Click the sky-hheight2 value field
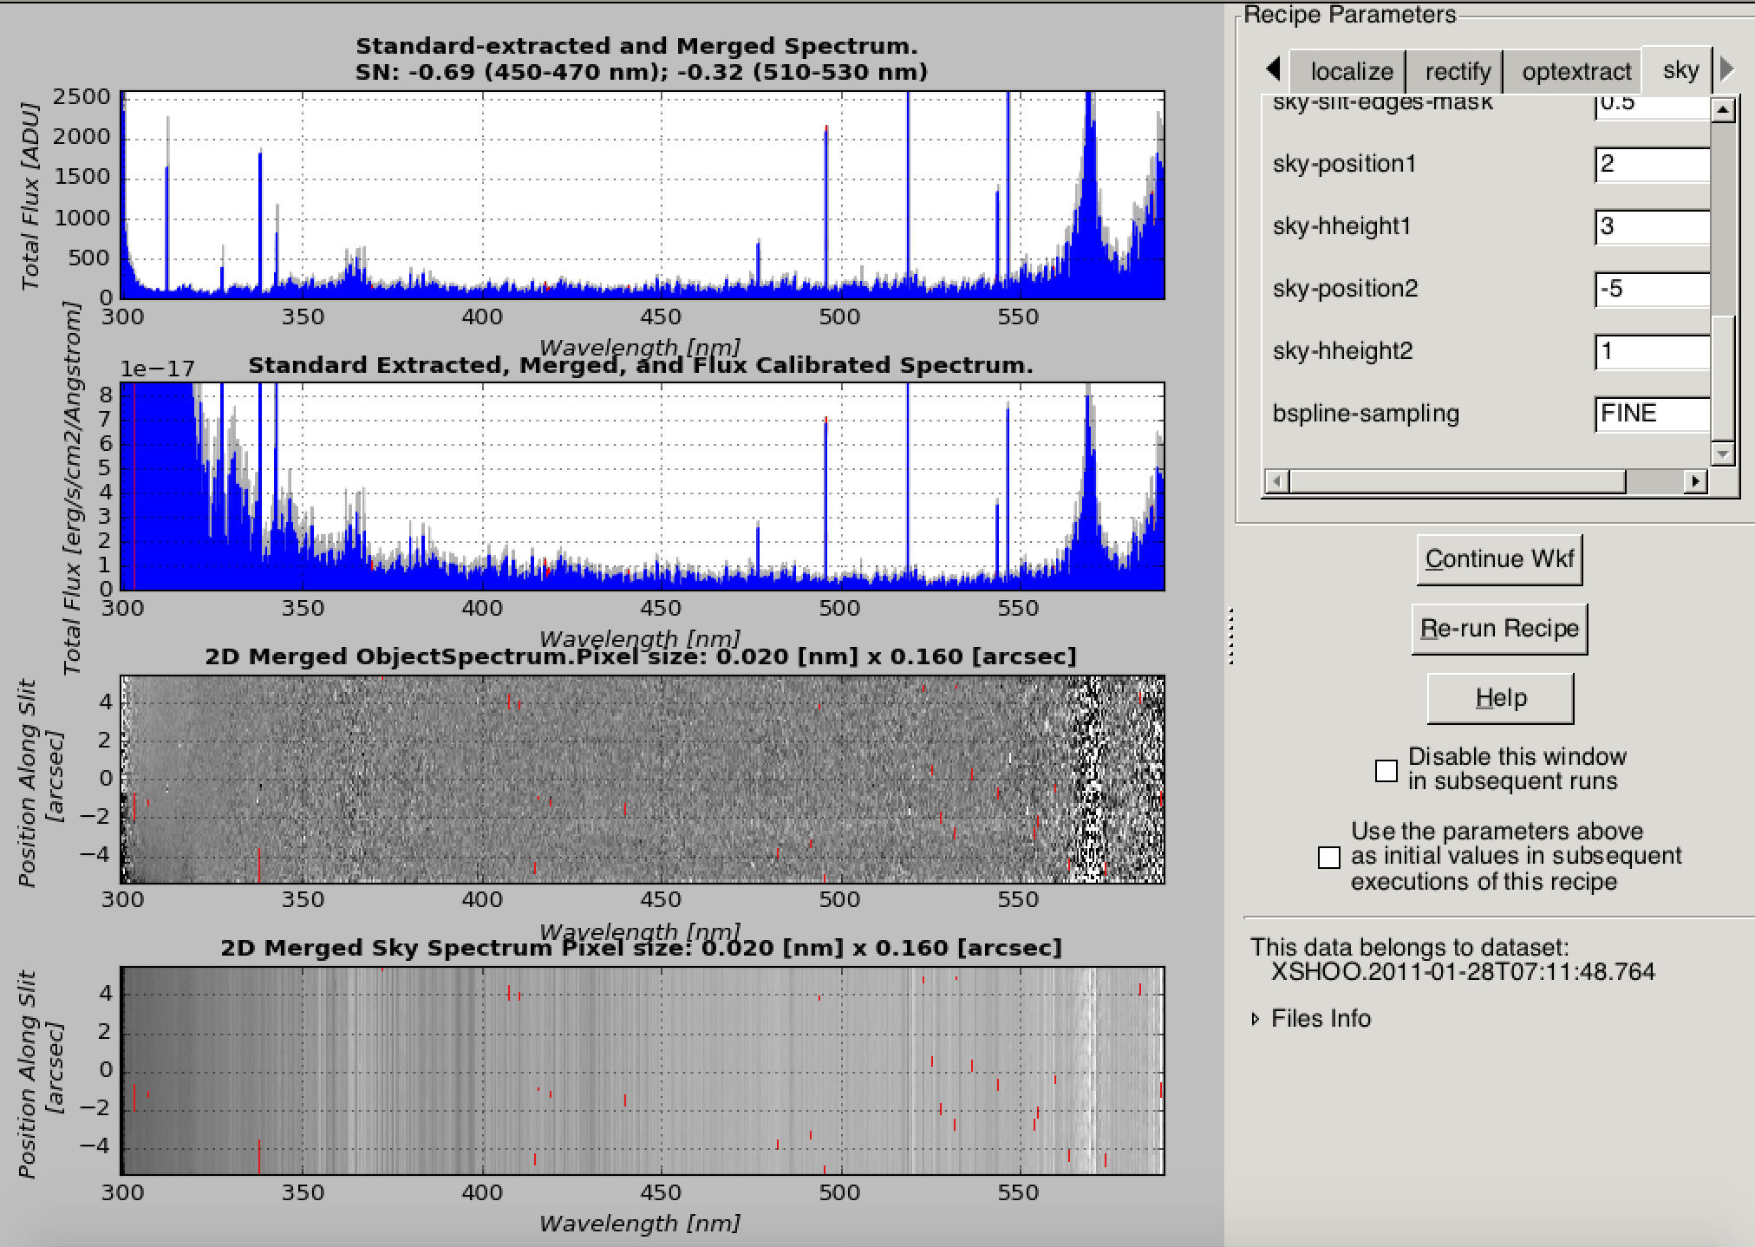Viewport: 1755px width, 1247px height. click(x=1652, y=351)
